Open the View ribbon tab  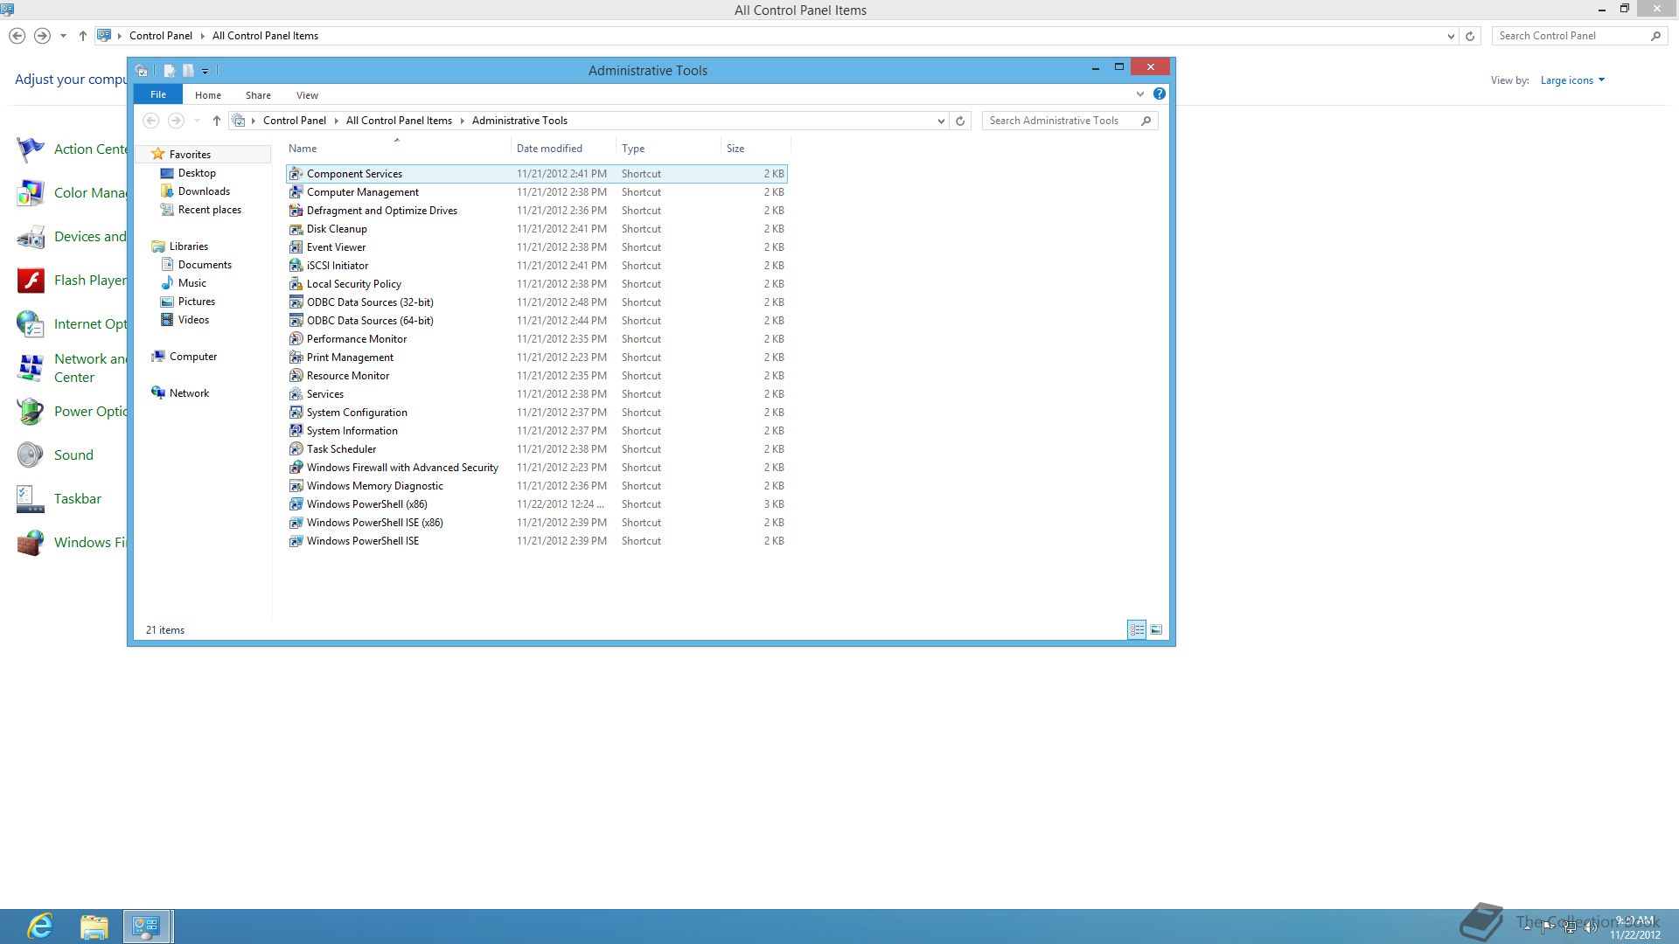pyautogui.click(x=307, y=95)
